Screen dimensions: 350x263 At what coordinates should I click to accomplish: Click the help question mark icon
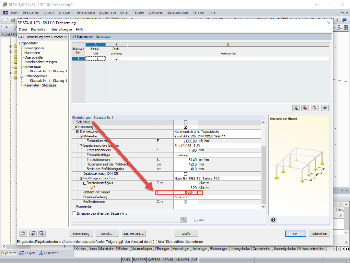tap(23, 233)
